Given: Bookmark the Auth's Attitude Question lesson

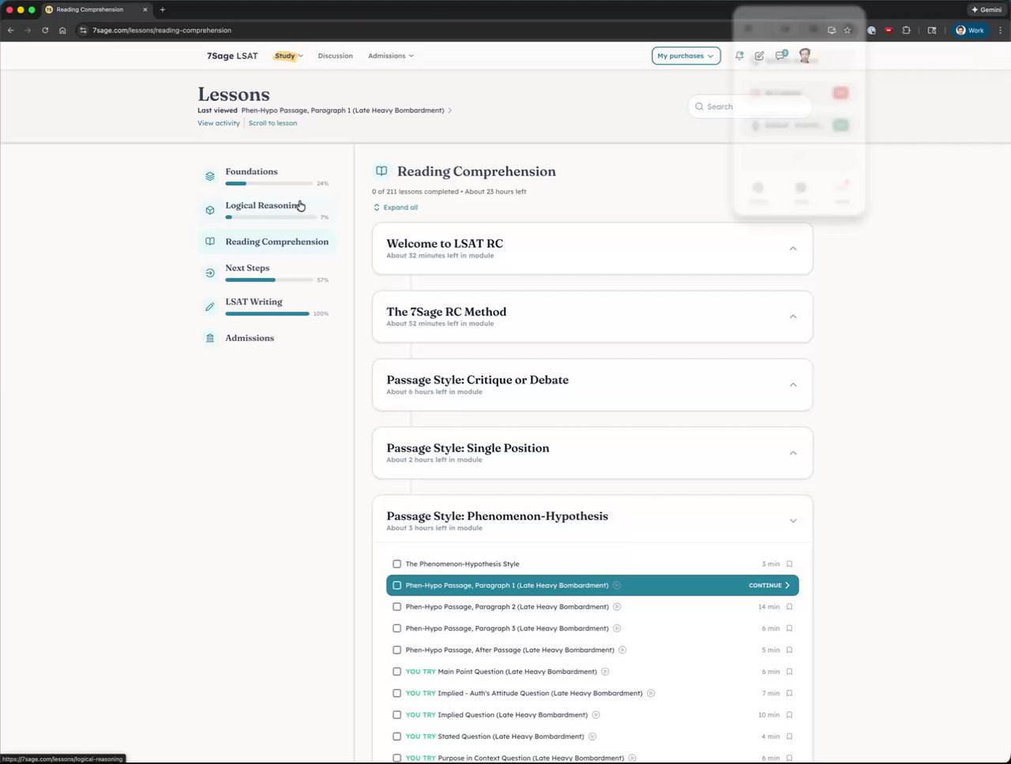Looking at the screenshot, I should [x=789, y=693].
